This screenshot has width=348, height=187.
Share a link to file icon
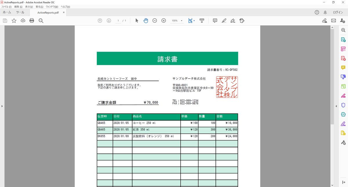[x=325, y=21]
